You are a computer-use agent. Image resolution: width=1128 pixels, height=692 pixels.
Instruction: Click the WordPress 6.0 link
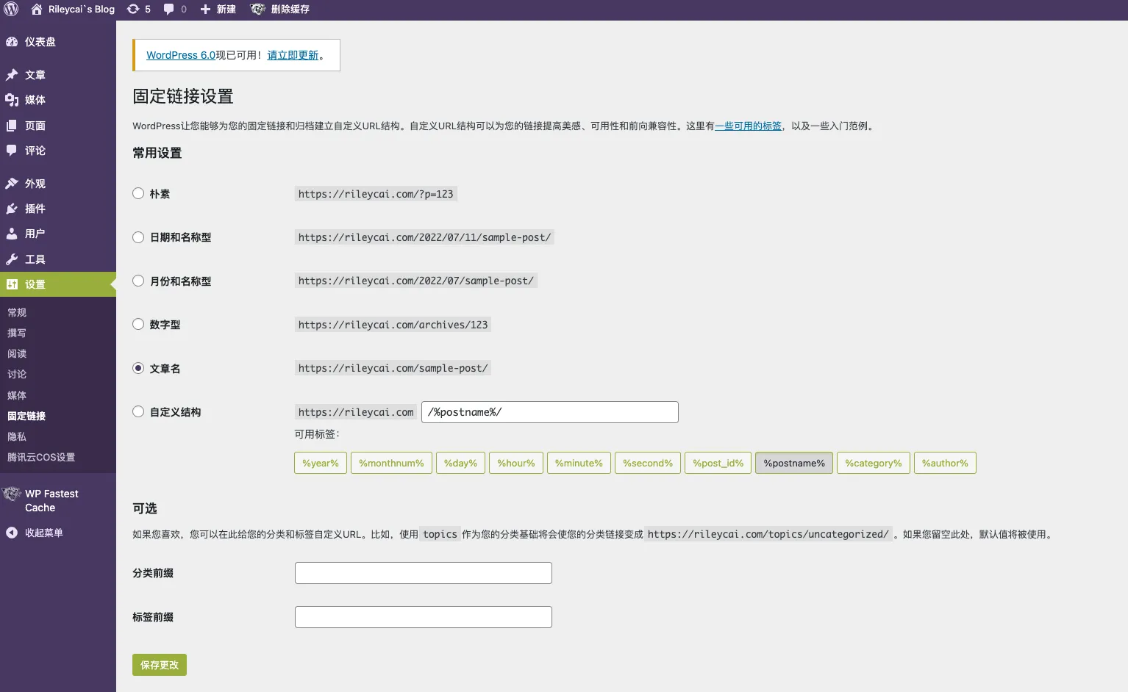pos(181,55)
